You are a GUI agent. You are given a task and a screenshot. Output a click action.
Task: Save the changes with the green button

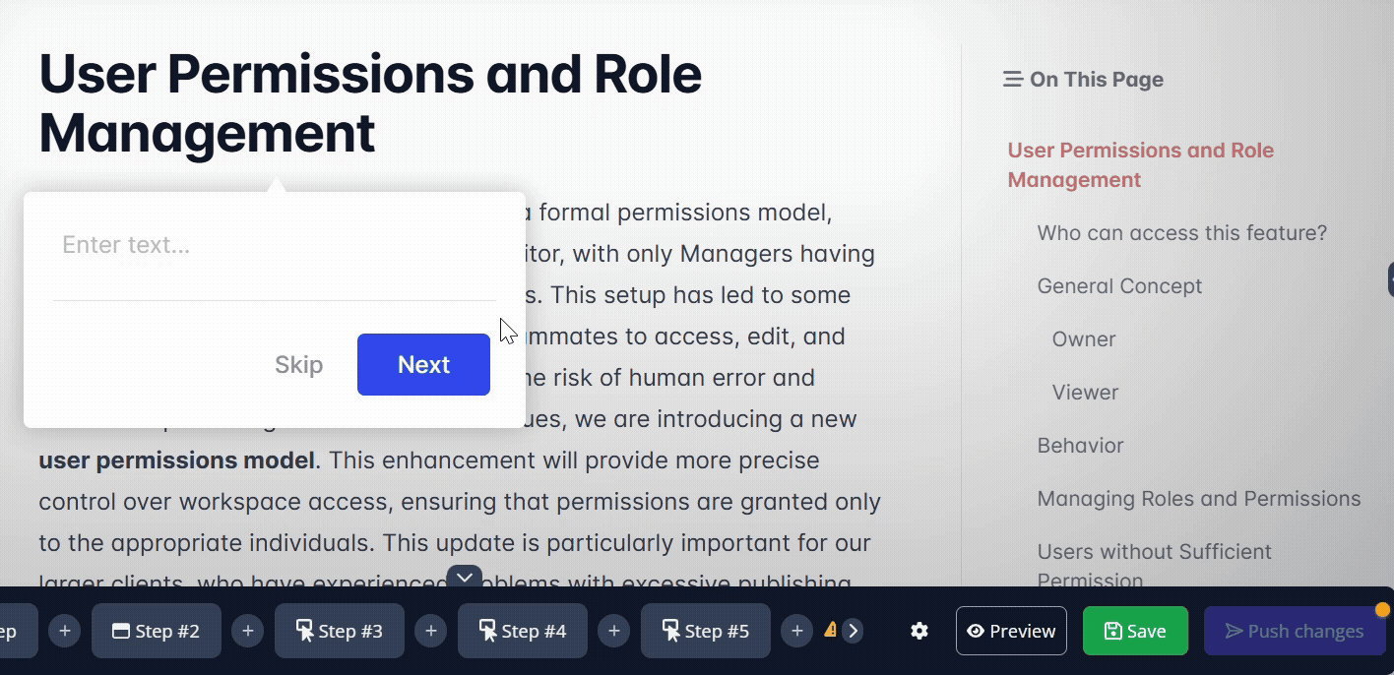point(1135,631)
